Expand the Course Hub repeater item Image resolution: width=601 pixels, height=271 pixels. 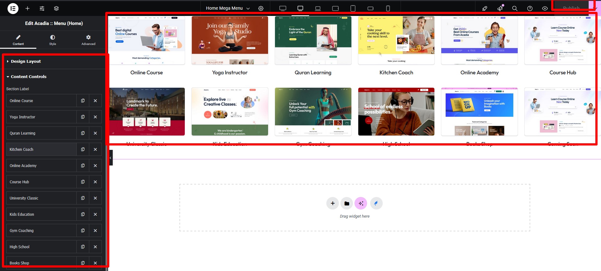coord(41,182)
